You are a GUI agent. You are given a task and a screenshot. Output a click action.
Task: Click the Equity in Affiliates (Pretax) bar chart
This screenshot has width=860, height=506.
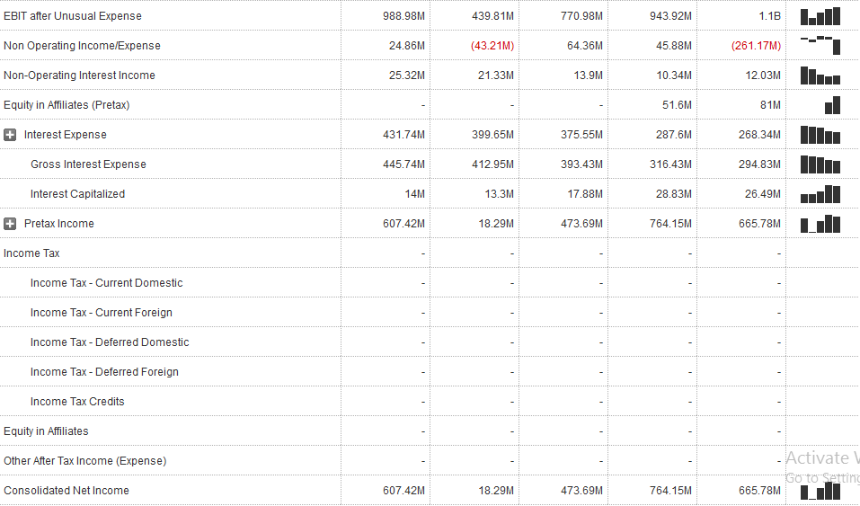(832, 105)
